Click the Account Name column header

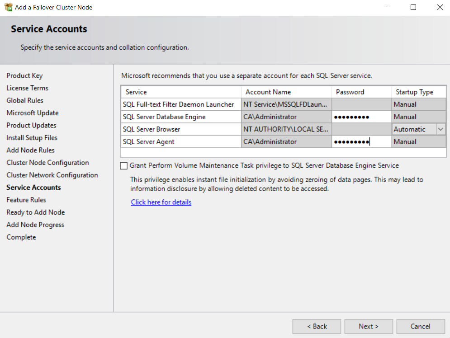point(286,92)
